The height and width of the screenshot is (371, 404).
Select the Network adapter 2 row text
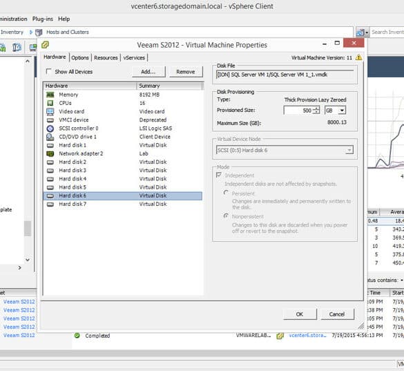(81, 153)
